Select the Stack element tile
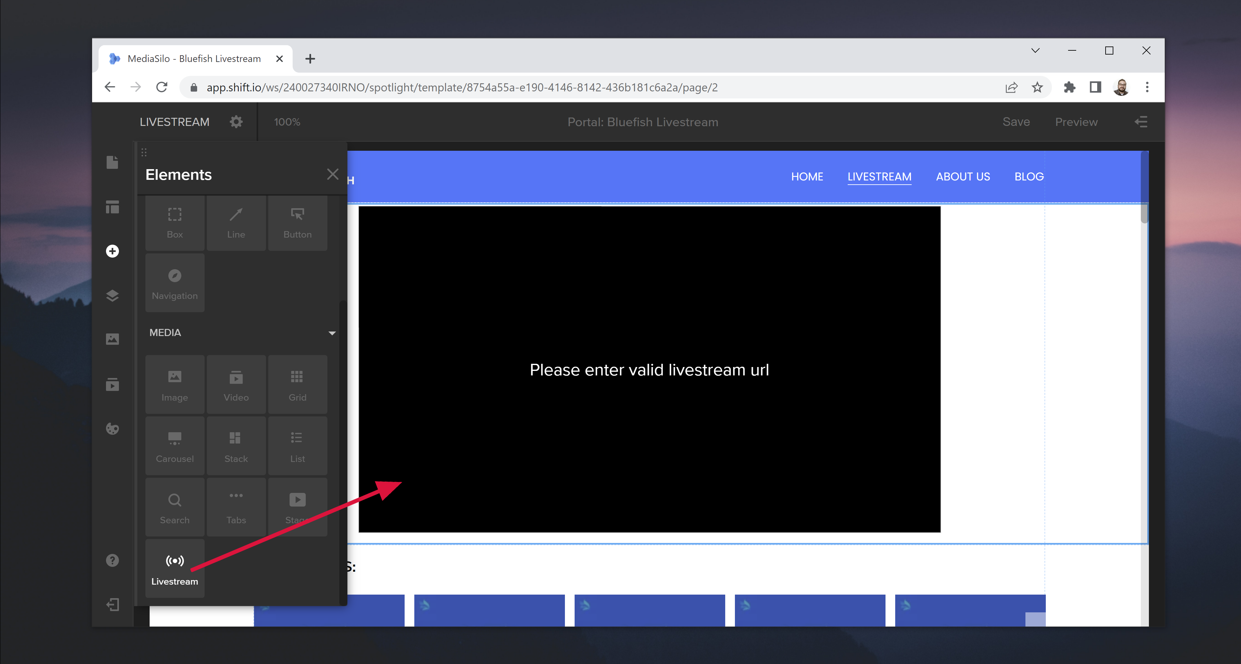The height and width of the screenshot is (664, 1241). [236, 445]
